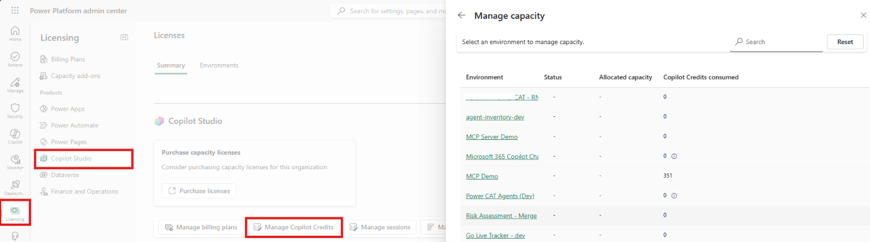This screenshot has height=242, width=870.
Task: Open Power CAT Agents (Dev) environment
Action: click(500, 196)
